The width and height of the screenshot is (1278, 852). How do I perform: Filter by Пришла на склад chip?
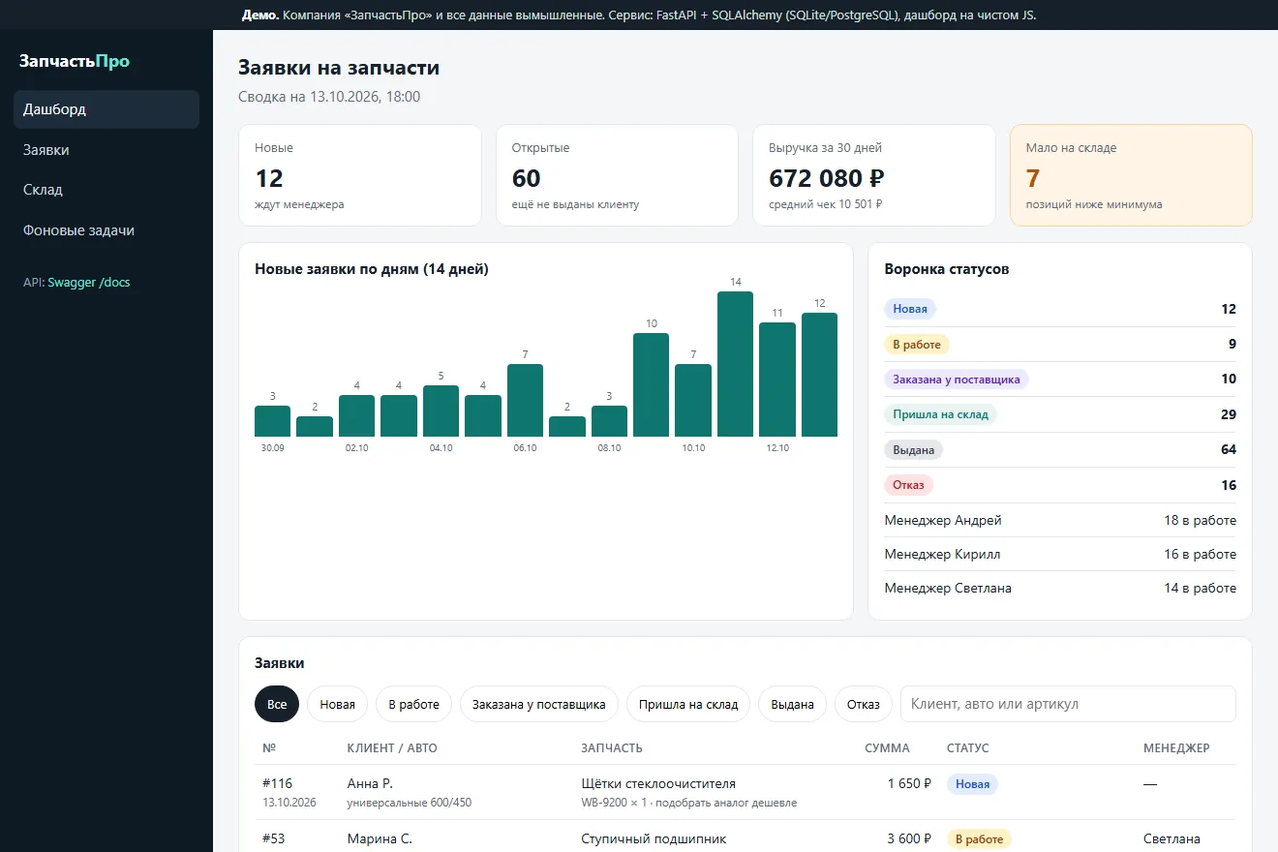[x=688, y=704]
